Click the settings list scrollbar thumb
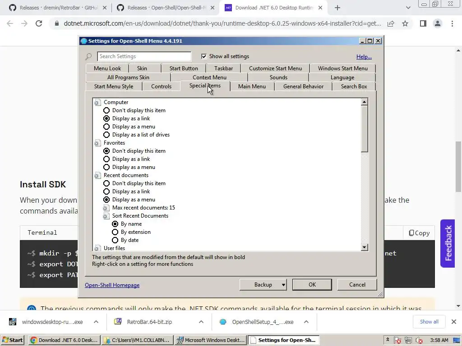 (365, 129)
